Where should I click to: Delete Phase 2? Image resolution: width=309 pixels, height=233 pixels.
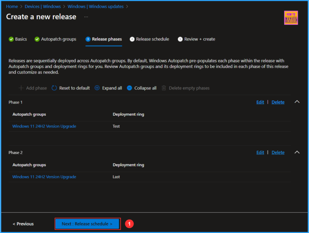[x=278, y=152]
